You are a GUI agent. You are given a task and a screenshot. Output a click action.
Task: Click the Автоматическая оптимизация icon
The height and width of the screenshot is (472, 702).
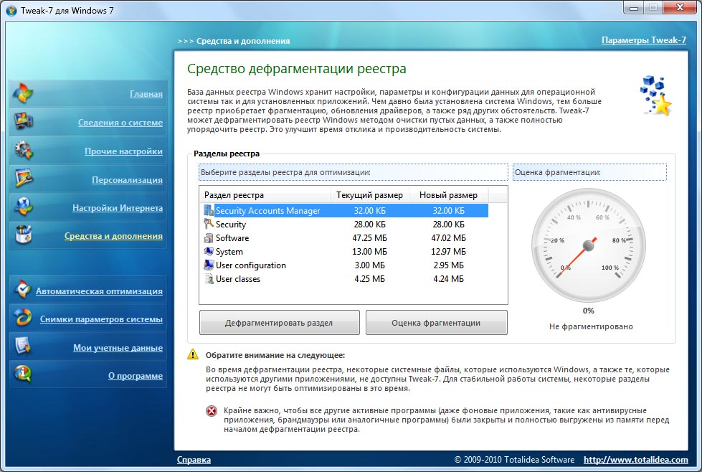(22, 291)
